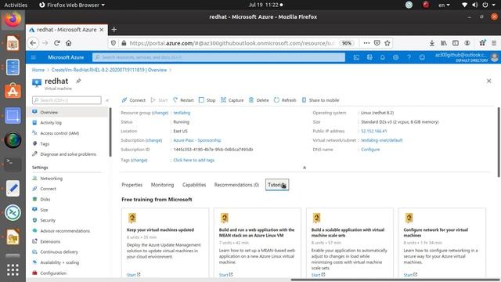Reload the Firefox page

coord(57,43)
